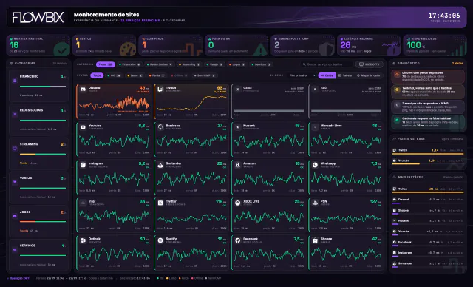This screenshot has width=473, height=287.
Task: Click the Youtube icon on the Youtube card
Action: [x=83, y=127]
